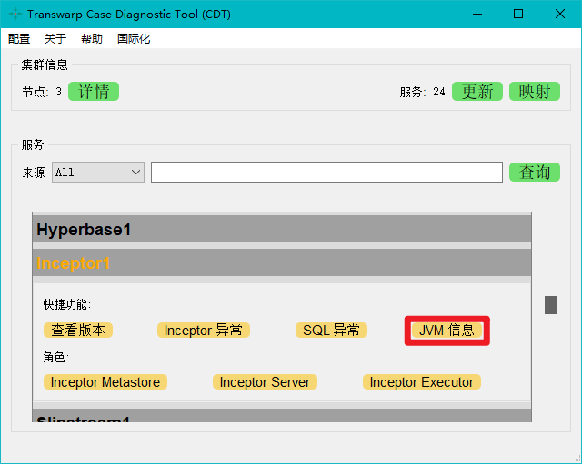This screenshot has width=582, height=464.
Task: Click the 更新 services button
Action: (x=477, y=91)
